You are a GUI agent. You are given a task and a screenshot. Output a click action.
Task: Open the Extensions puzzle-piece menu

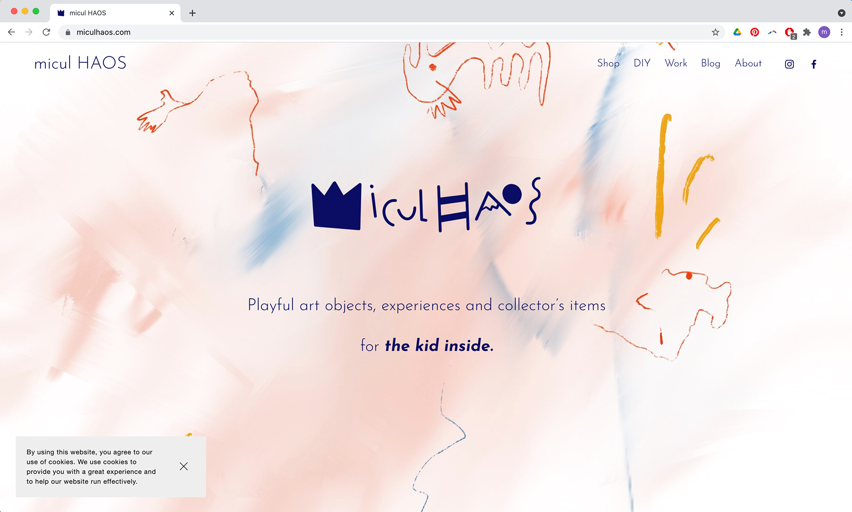pyautogui.click(x=807, y=32)
